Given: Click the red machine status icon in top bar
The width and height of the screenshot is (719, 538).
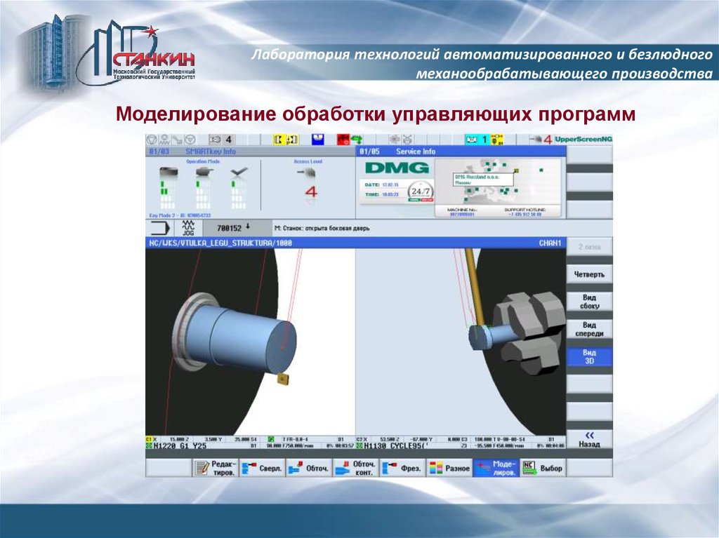Looking at the screenshot, I should pyautogui.click(x=343, y=140).
